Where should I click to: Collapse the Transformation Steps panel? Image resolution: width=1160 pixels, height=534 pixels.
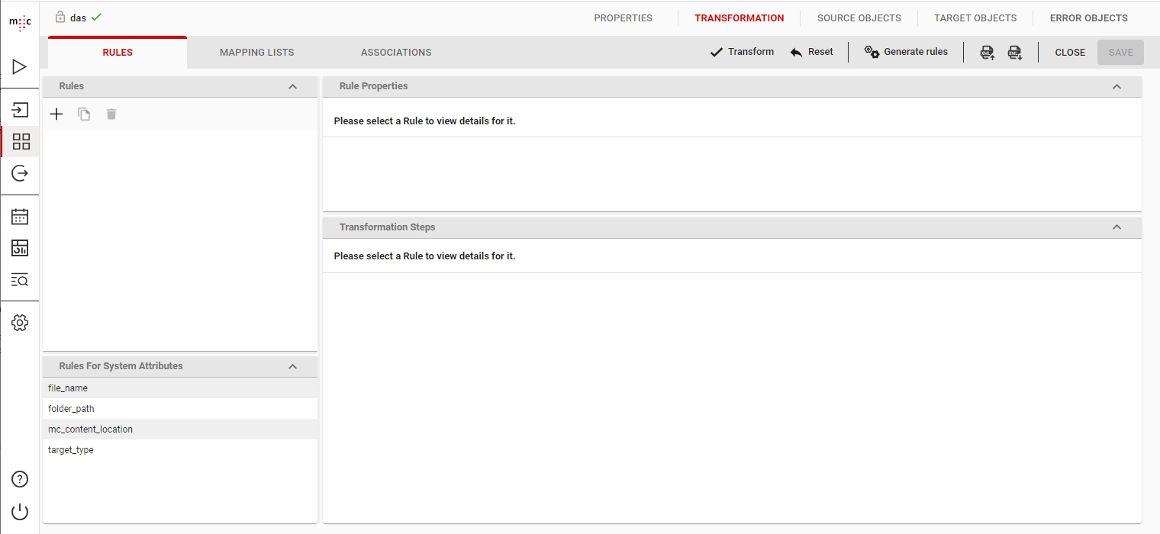pos(1116,227)
